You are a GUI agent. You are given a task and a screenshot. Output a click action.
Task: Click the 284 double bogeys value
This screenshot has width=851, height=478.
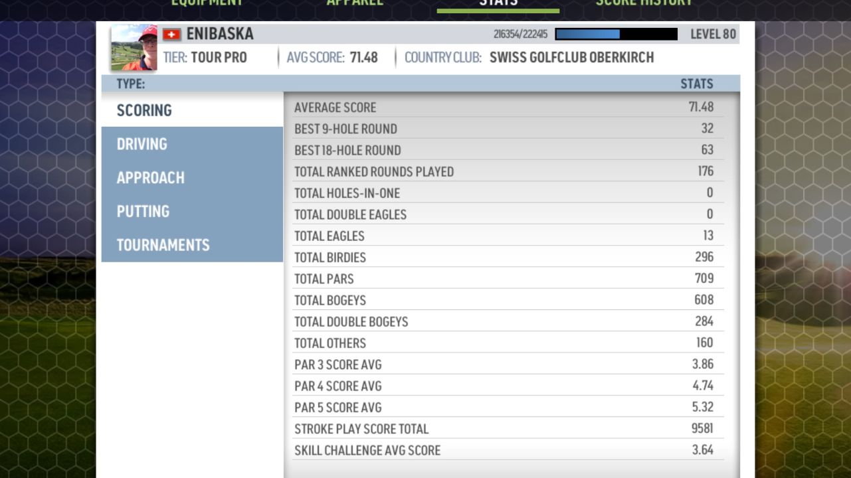click(704, 321)
